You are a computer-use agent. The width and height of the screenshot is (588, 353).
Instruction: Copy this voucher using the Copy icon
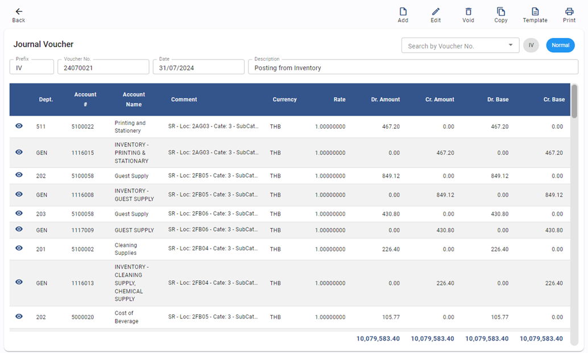point(500,15)
